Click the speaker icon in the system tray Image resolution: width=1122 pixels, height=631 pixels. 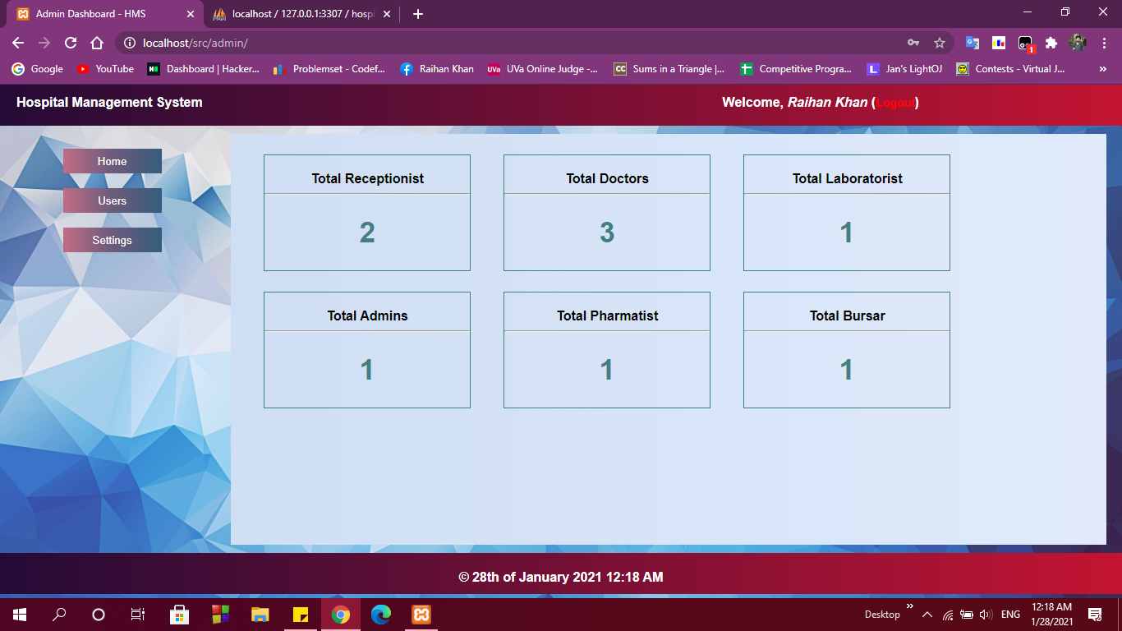(x=985, y=614)
